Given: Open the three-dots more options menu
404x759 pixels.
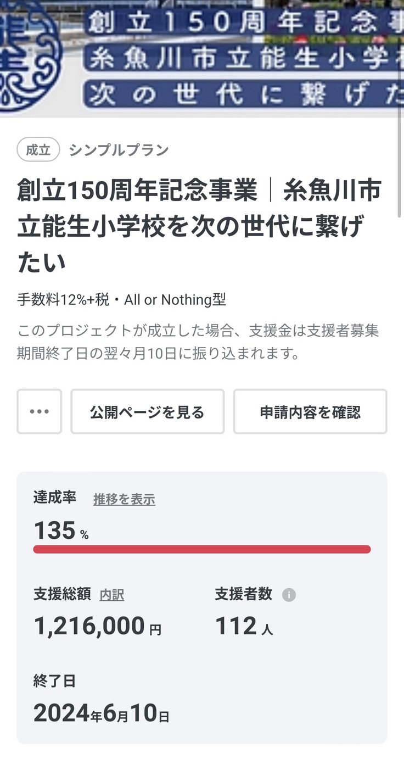Looking at the screenshot, I should 39,412.
